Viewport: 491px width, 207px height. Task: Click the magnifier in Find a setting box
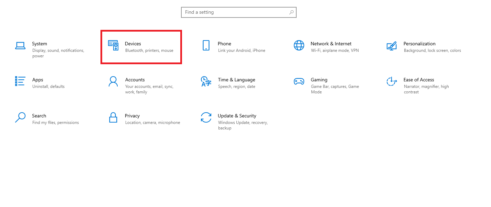[291, 12]
